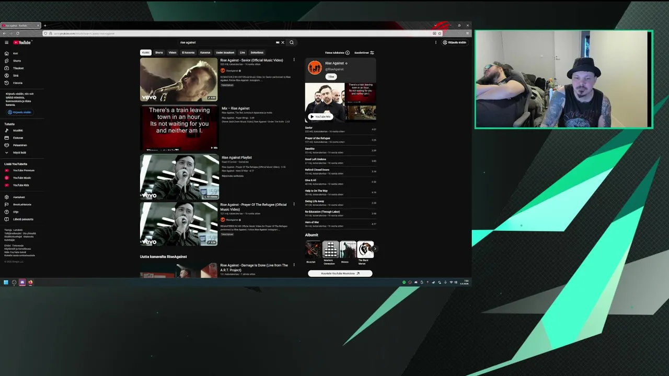Reload the page with the browser refresh button
This screenshot has height=376, width=669.
(17, 33)
